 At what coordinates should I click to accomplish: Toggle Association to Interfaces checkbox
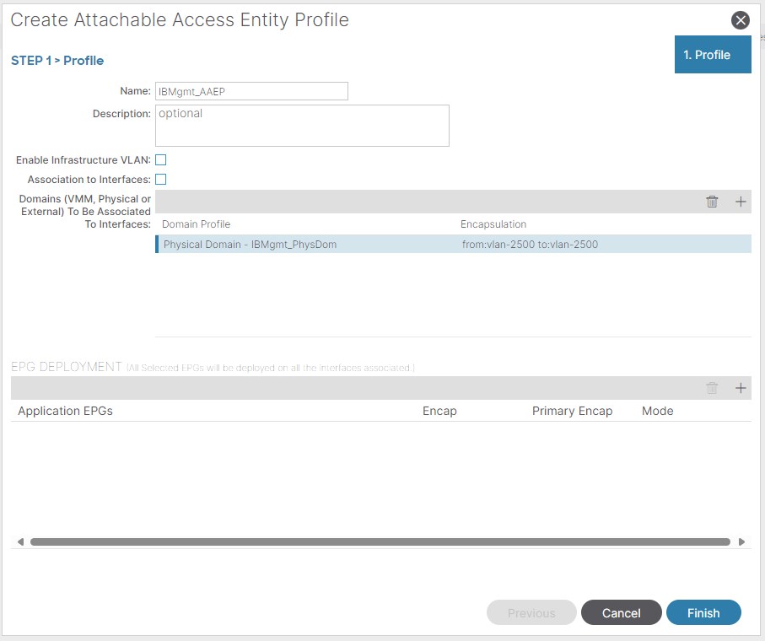click(160, 180)
